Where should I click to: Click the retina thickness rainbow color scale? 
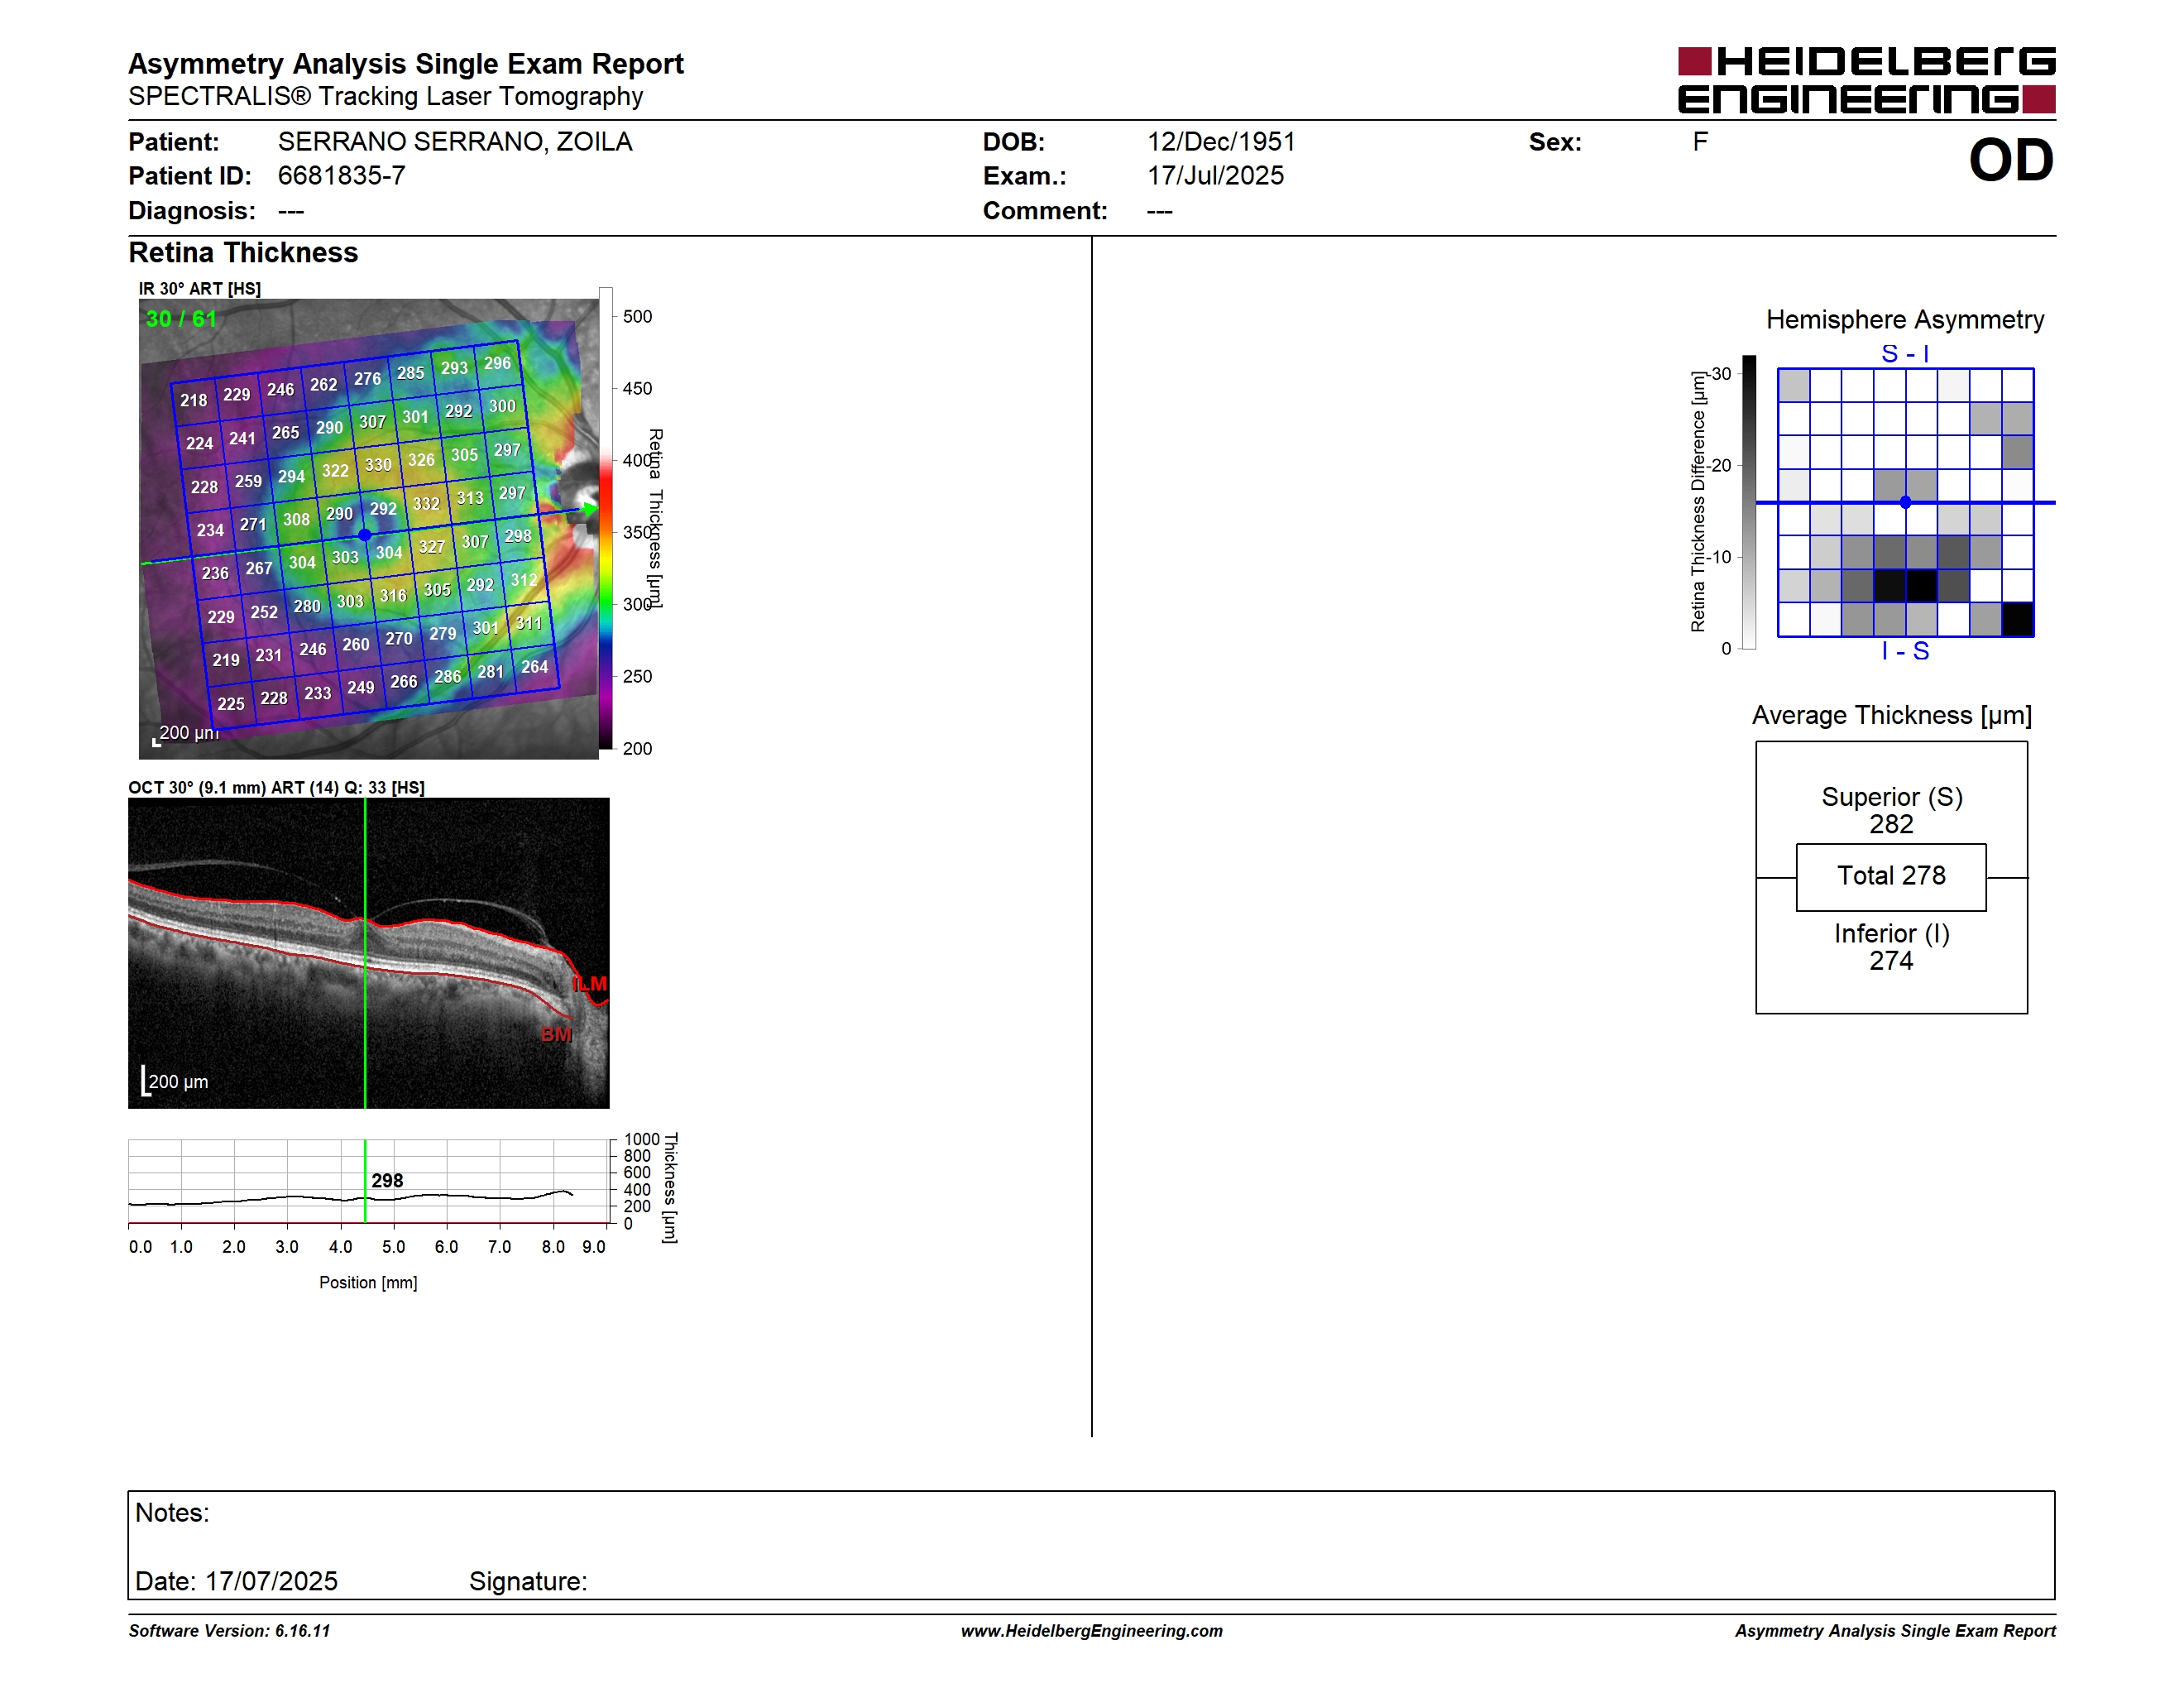[x=606, y=518]
